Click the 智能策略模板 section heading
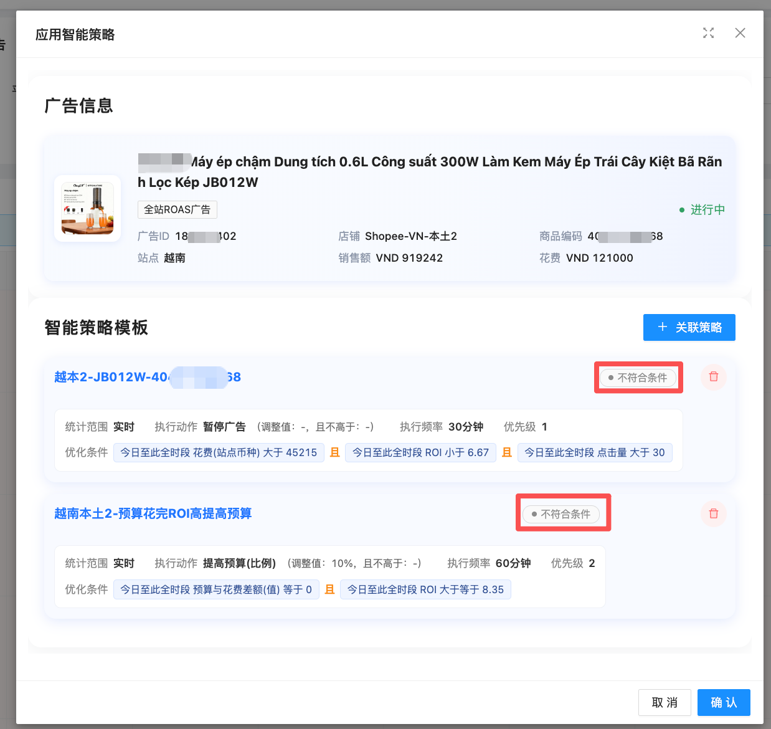The width and height of the screenshot is (771, 729). point(97,328)
